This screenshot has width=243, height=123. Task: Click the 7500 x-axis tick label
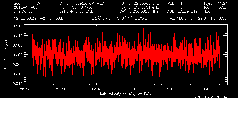[x=169, y=89]
